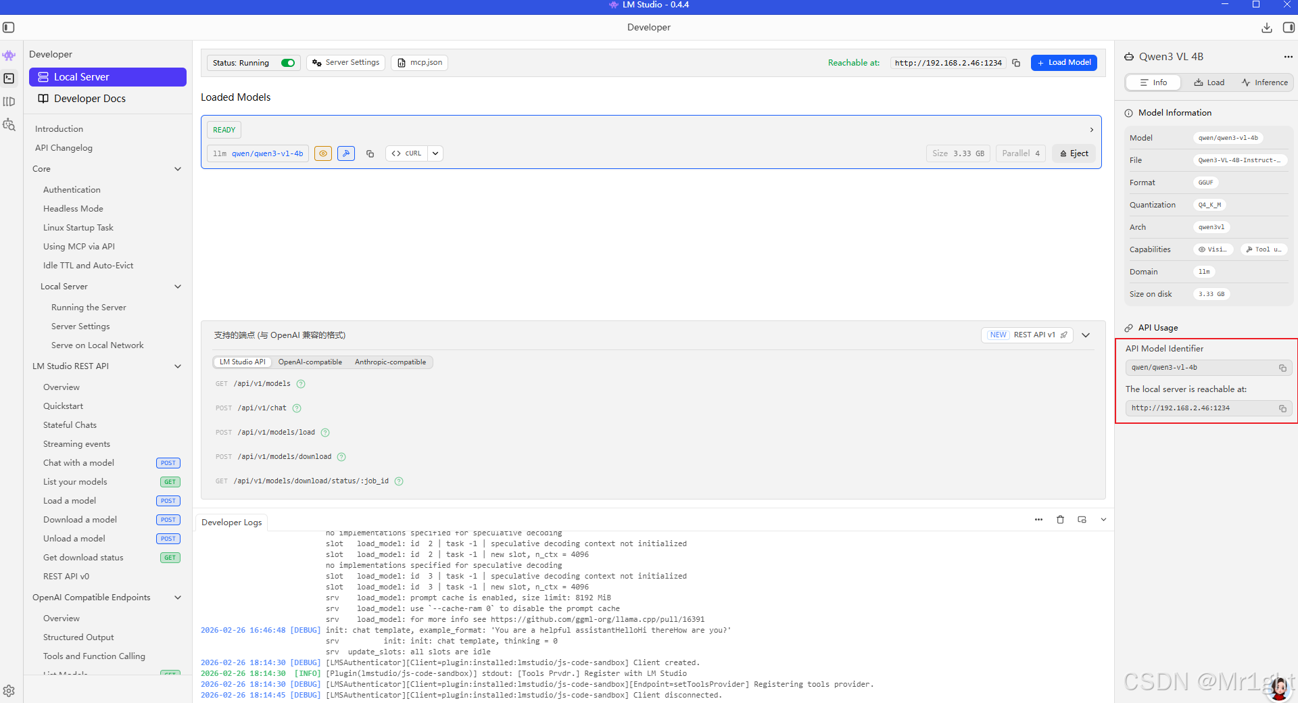Open the NEW REST API v1 link
Viewport: 1298px width, 703px height.
pyautogui.click(x=1027, y=335)
